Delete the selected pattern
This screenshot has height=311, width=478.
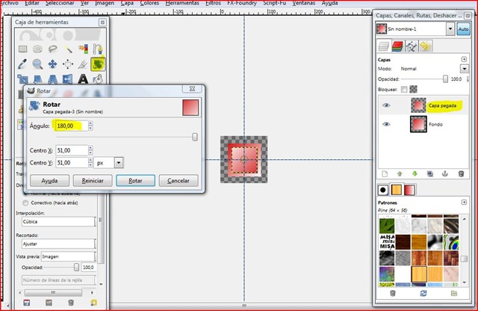point(393,293)
